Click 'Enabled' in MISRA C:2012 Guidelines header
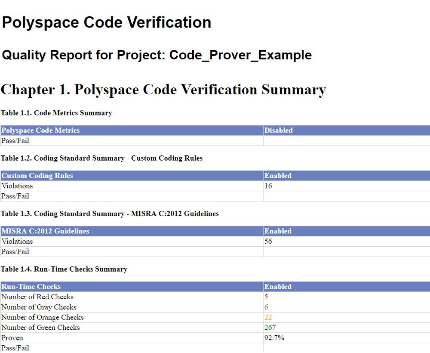 click(278, 231)
